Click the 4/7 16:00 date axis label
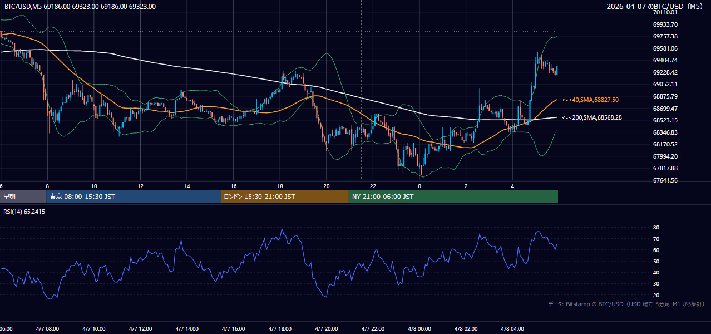The height and width of the screenshot is (334, 711). tap(233, 329)
